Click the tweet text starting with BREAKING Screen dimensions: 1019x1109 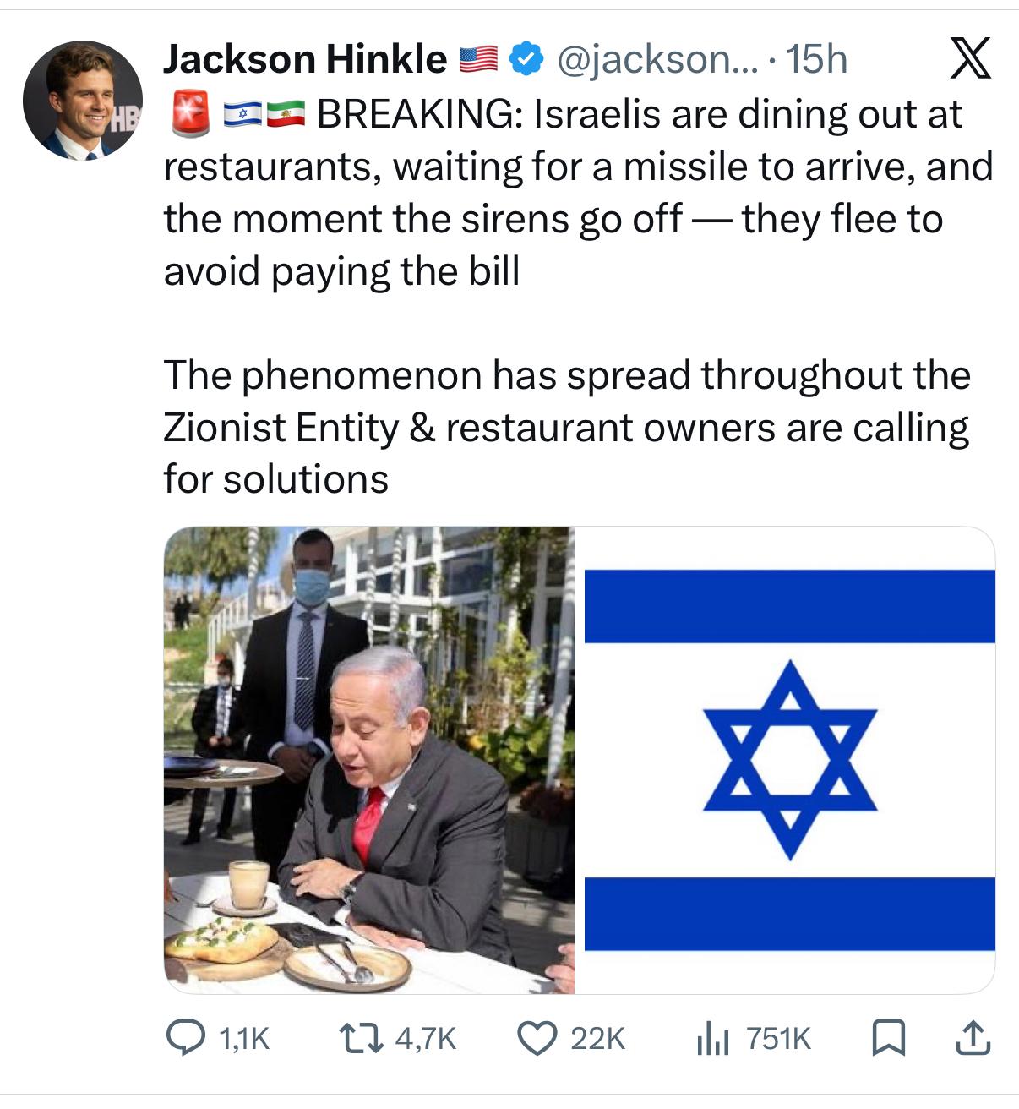578,193
